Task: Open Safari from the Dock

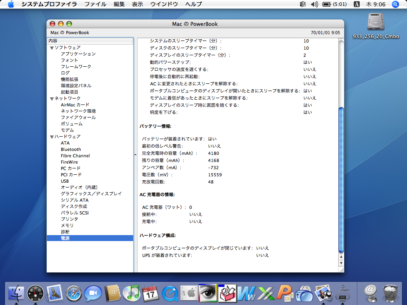Action: [74, 293]
